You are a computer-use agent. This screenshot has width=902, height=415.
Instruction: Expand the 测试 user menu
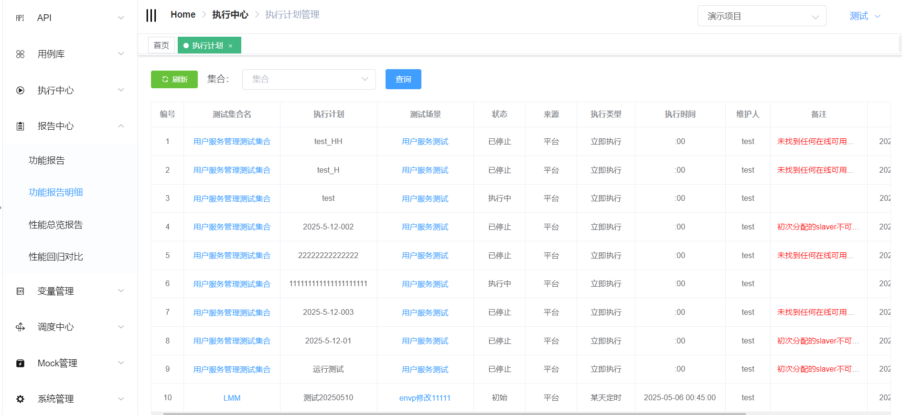tap(865, 16)
